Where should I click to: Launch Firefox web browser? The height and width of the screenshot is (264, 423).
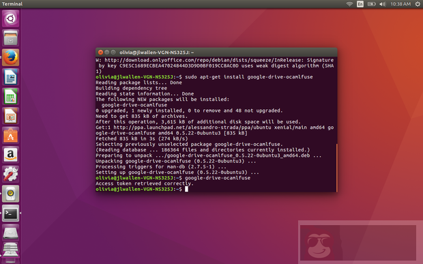point(10,57)
